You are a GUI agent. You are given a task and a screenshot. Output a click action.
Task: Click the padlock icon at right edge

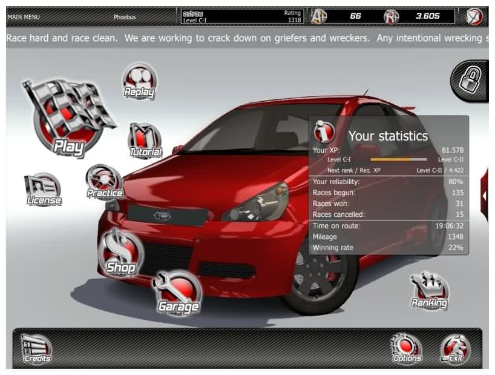[470, 79]
